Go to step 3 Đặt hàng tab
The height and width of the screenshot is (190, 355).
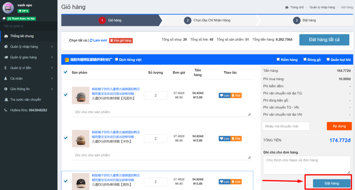[305, 20]
